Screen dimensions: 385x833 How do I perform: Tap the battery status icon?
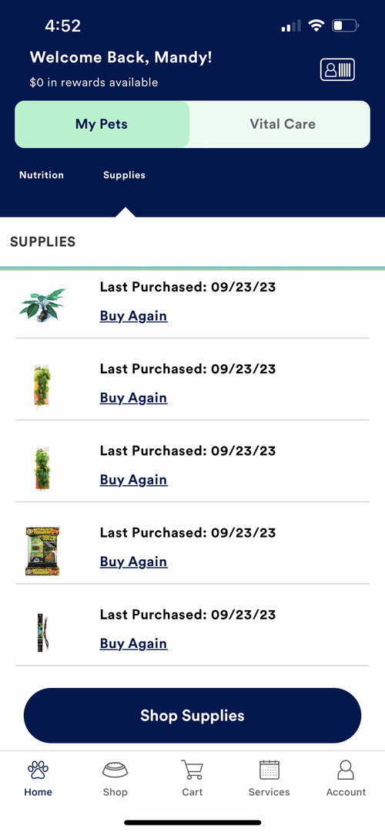point(345,25)
